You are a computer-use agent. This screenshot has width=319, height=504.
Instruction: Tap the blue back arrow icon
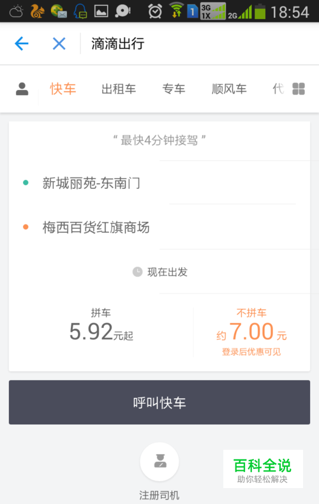pyautogui.click(x=22, y=43)
